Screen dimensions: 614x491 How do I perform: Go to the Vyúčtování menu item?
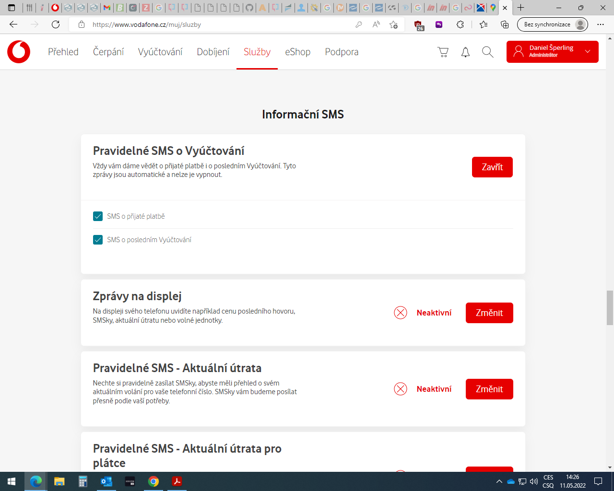(x=160, y=52)
